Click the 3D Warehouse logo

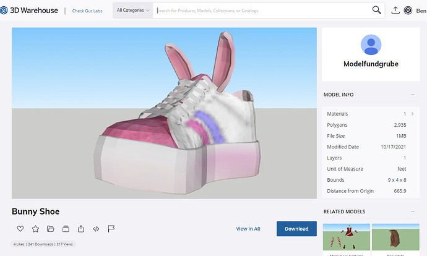tap(29, 11)
